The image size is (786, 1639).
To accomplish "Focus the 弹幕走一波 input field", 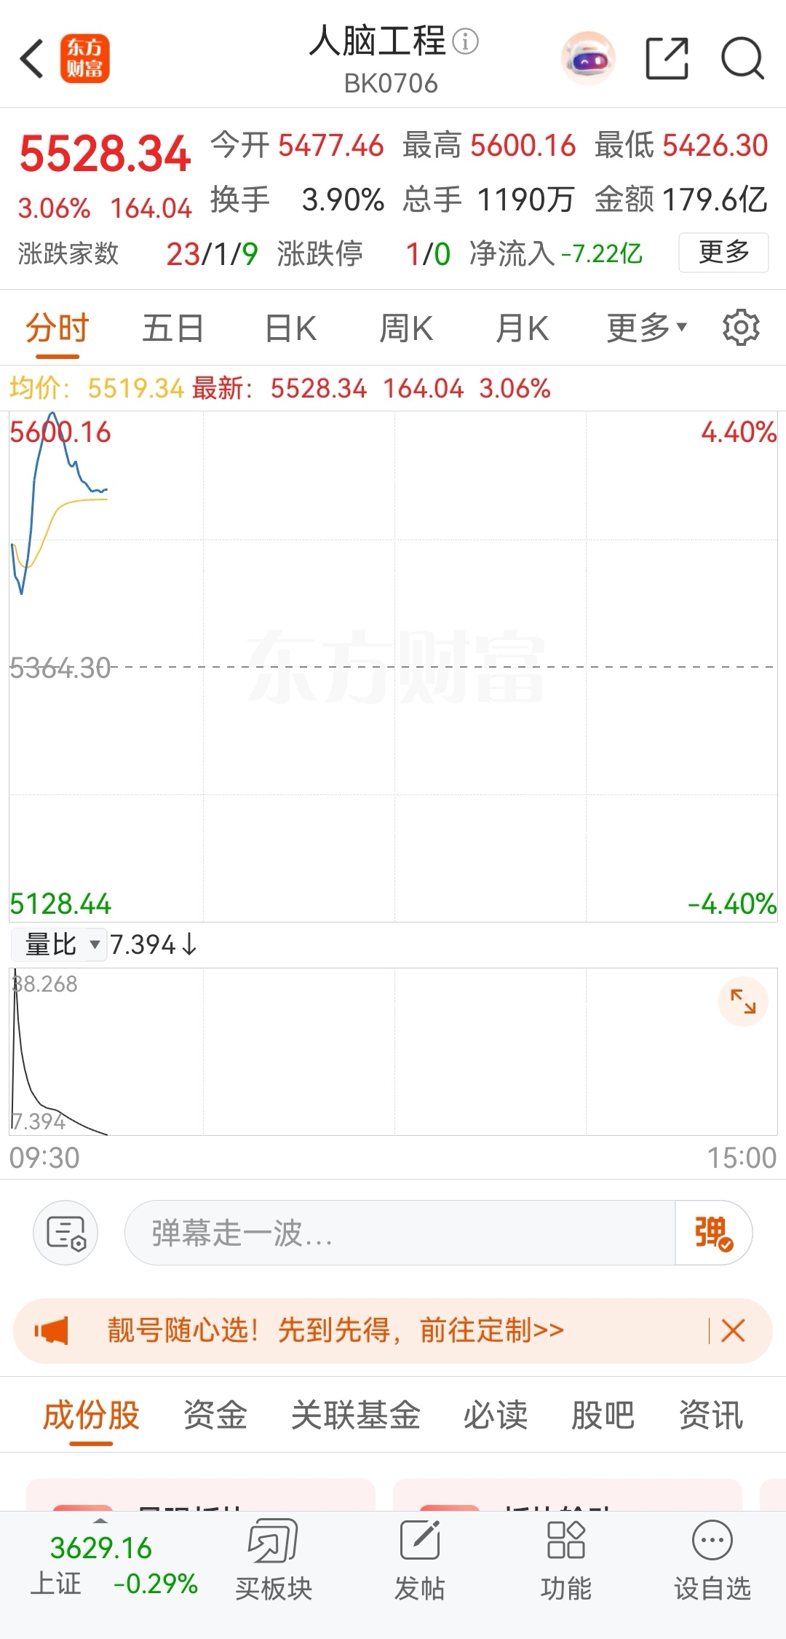I will pos(400,1233).
